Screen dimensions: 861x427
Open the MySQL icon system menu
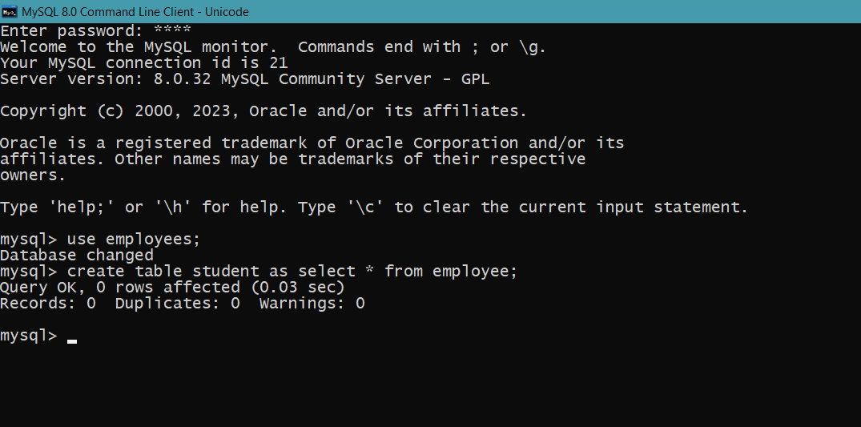(x=10, y=11)
